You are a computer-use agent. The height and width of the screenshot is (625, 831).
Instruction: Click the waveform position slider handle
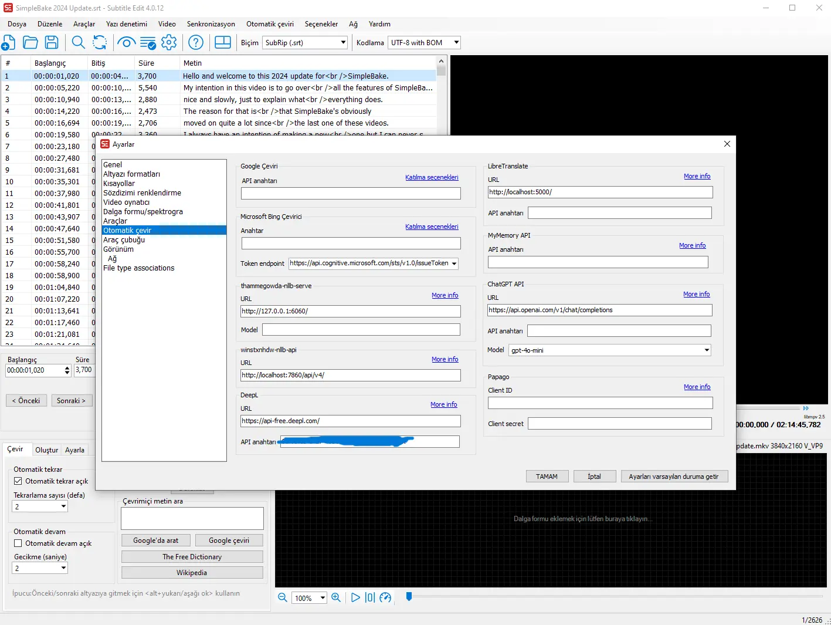(x=409, y=597)
